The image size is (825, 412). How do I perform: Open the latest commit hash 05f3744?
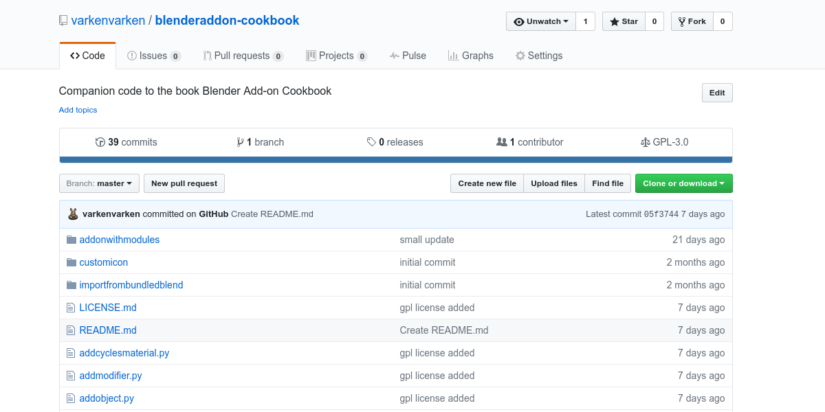click(x=661, y=214)
